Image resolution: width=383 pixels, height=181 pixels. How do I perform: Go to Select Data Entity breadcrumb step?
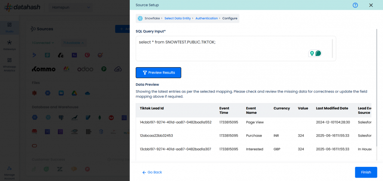tap(178, 18)
